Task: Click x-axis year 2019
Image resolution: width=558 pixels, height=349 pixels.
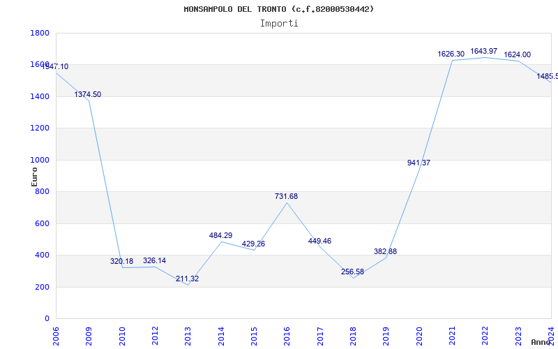Action: tap(386, 336)
